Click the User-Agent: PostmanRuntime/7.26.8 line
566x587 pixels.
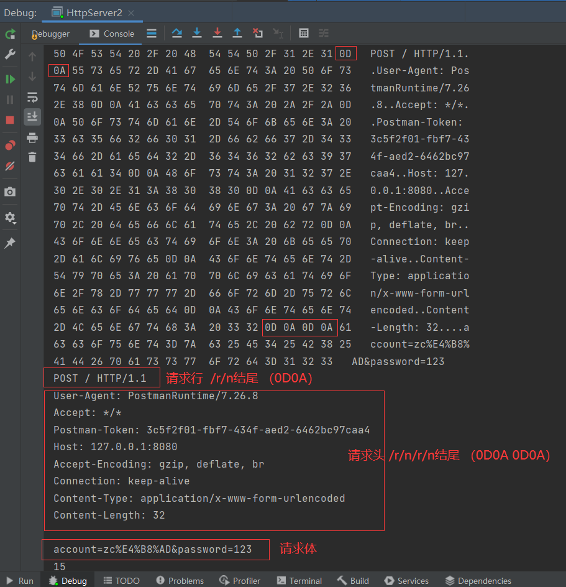coord(155,395)
